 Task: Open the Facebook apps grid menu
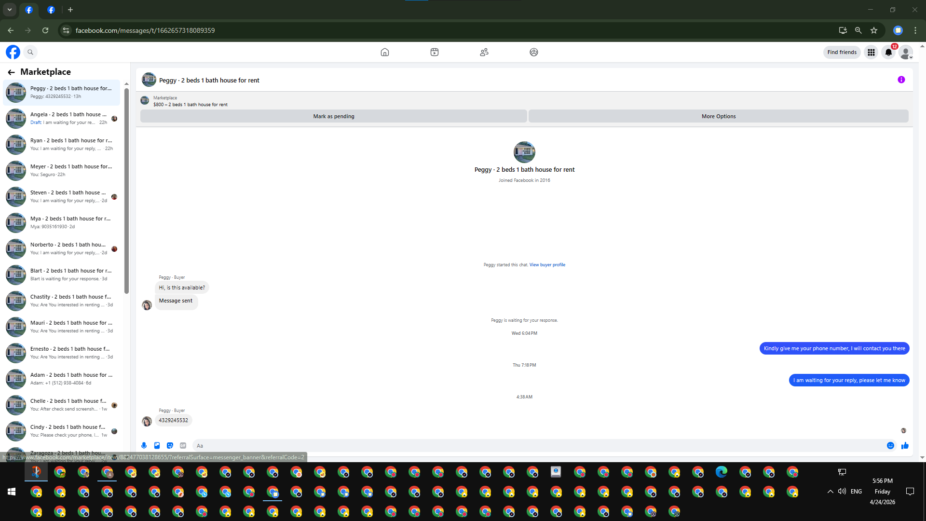pyautogui.click(x=871, y=52)
